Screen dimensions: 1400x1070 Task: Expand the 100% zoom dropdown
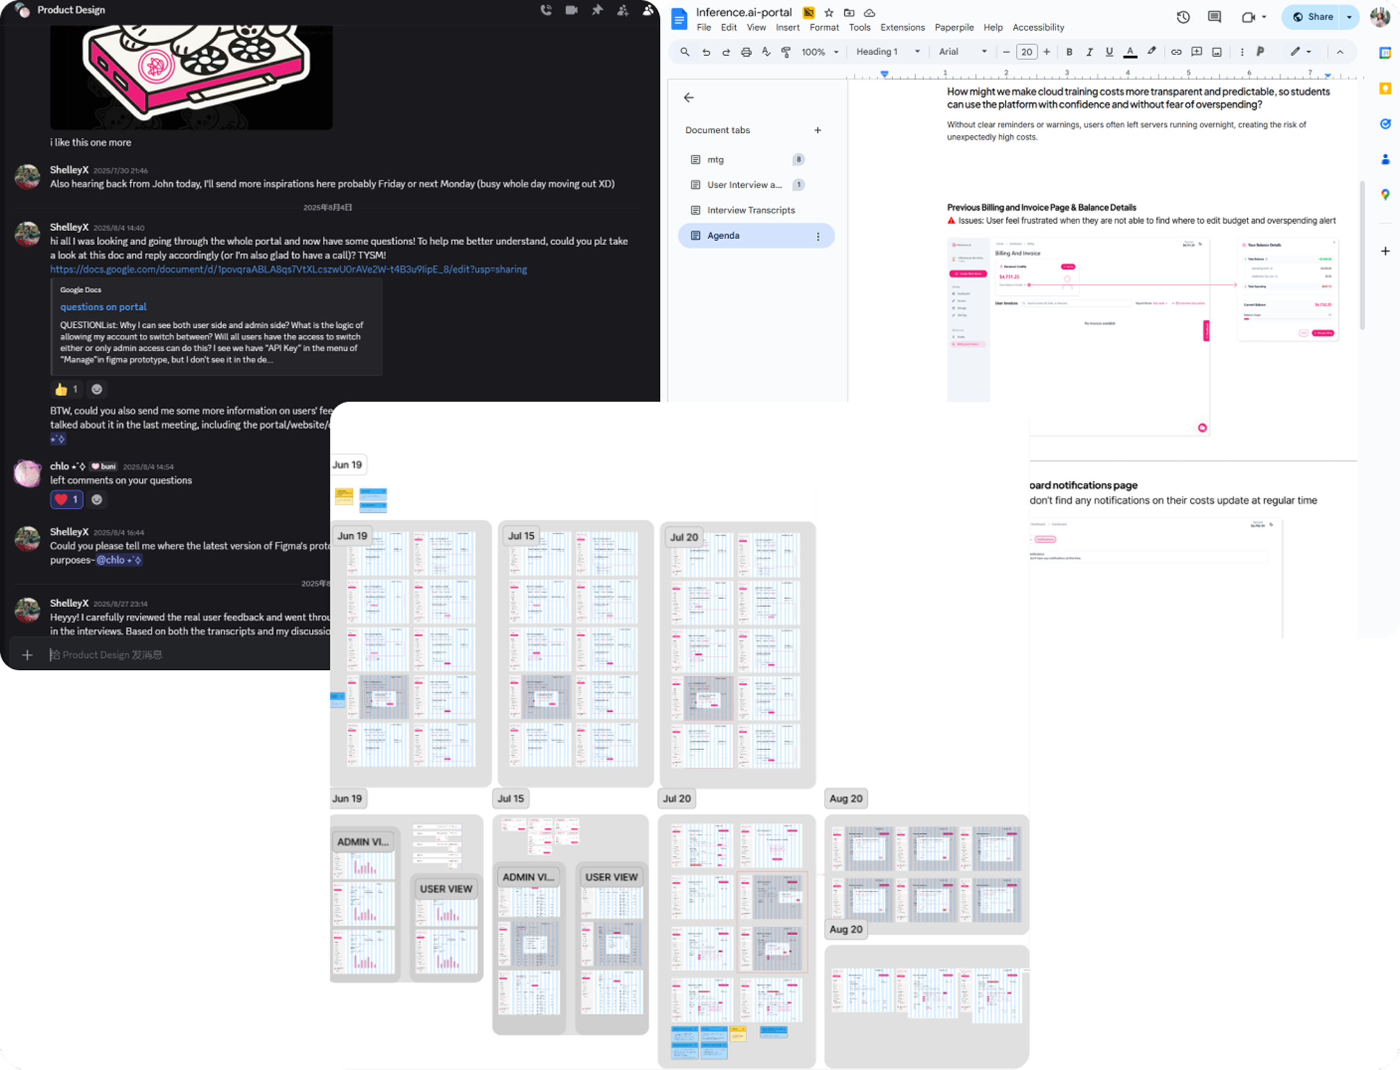[820, 52]
